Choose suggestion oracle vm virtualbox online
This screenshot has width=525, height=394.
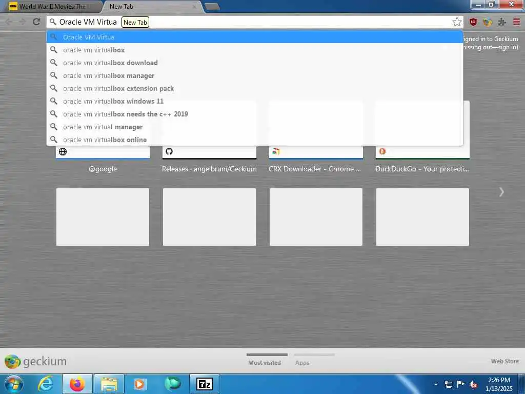255,140
